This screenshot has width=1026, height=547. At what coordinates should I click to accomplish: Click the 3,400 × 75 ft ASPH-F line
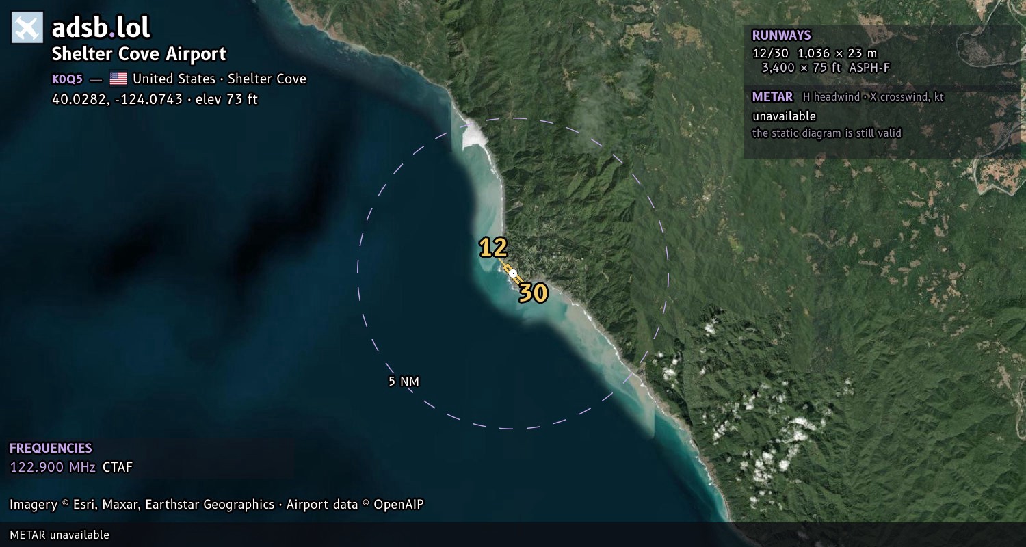click(826, 68)
